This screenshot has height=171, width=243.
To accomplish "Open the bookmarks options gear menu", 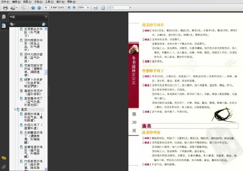I will coord(13,24).
